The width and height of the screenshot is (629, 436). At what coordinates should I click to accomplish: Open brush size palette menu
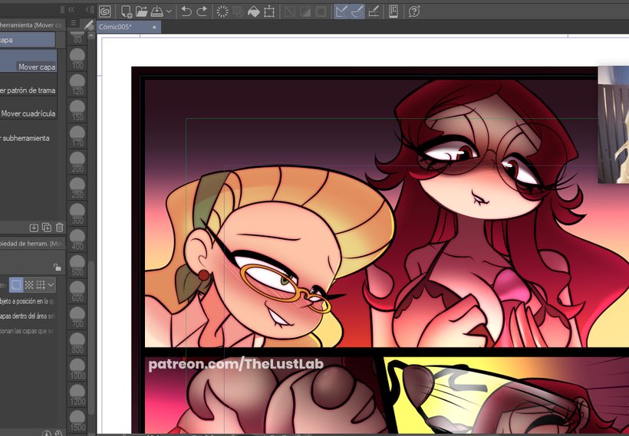pyautogui.click(x=73, y=23)
